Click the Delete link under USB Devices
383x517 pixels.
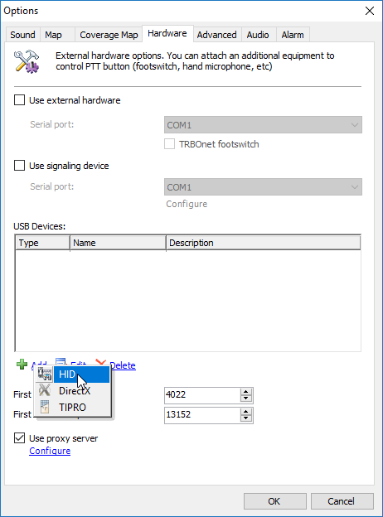tap(123, 365)
